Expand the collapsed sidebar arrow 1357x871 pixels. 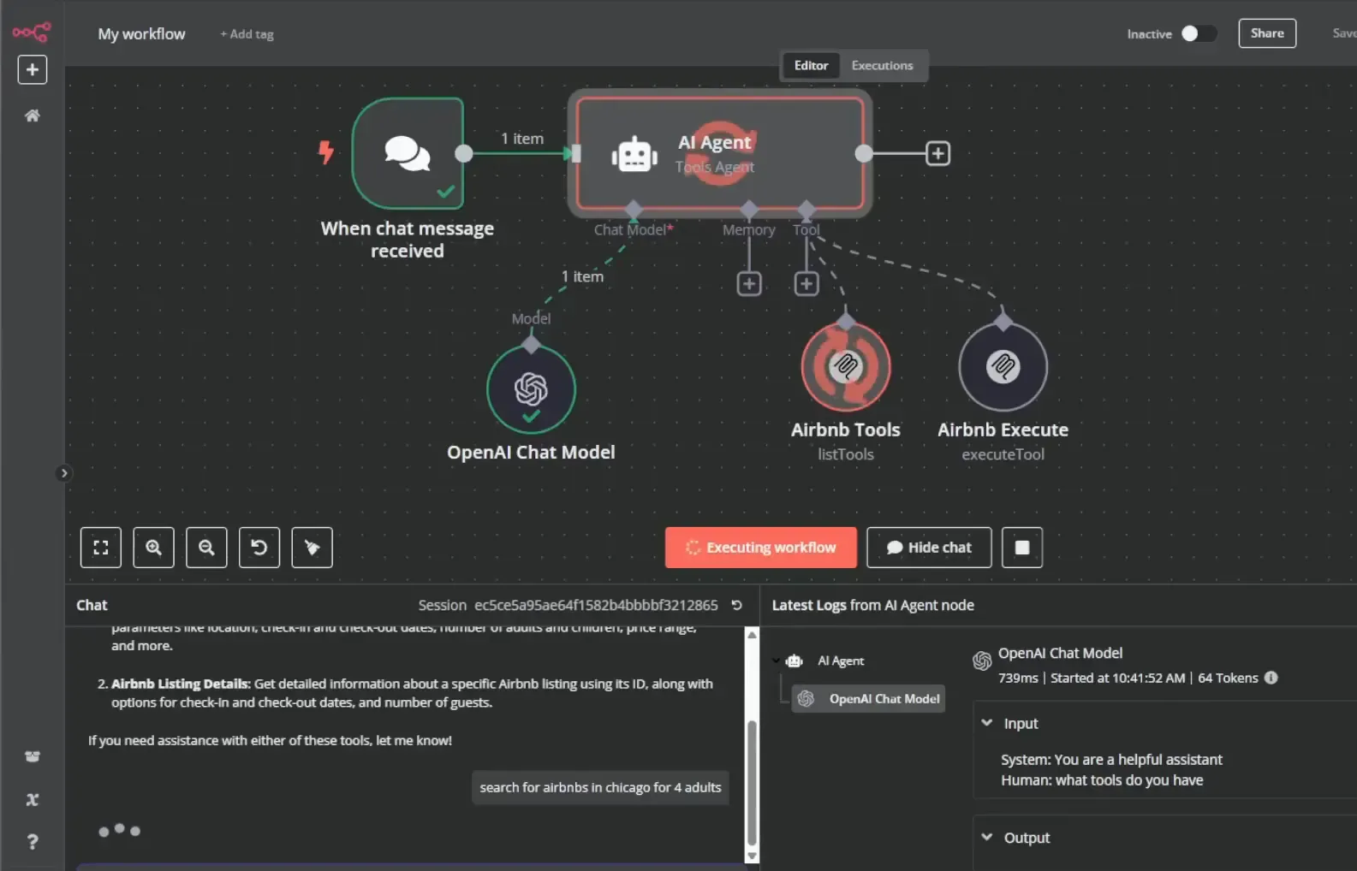pos(63,473)
